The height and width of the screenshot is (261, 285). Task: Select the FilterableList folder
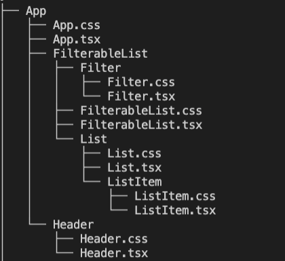coord(100,54)
